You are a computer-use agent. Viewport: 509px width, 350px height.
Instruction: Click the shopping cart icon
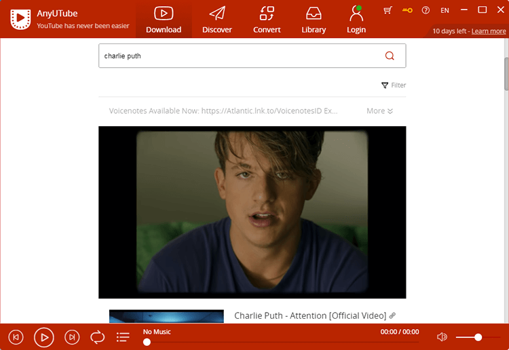click(x=388, y=10)
